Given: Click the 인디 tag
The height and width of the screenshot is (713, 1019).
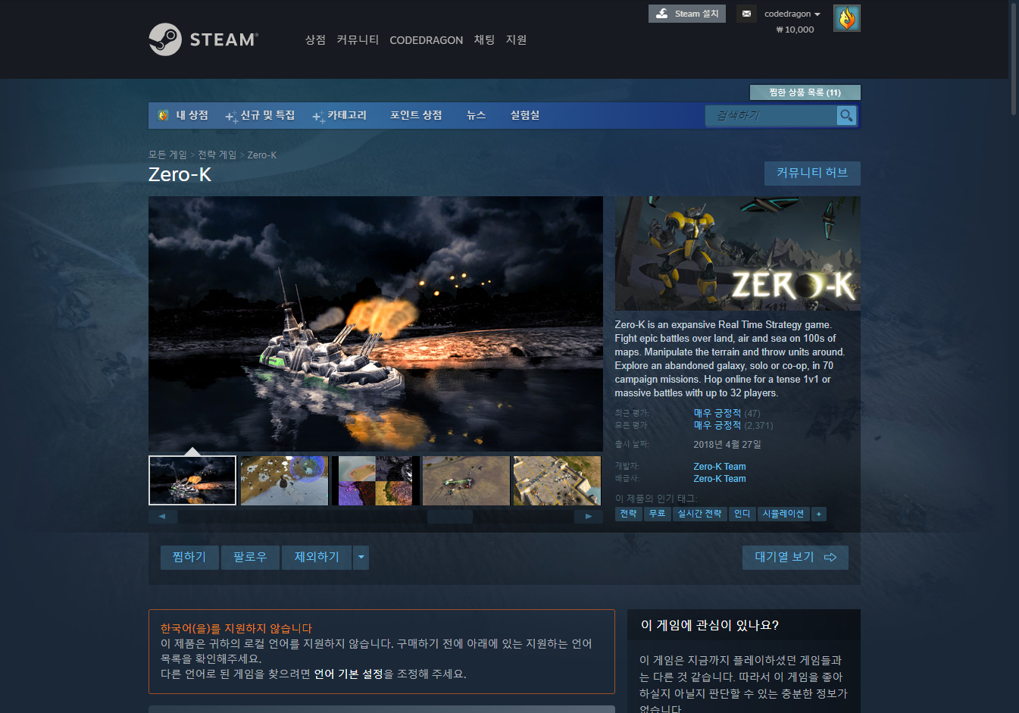Looking at the screenshot, I should click(742, 514).
